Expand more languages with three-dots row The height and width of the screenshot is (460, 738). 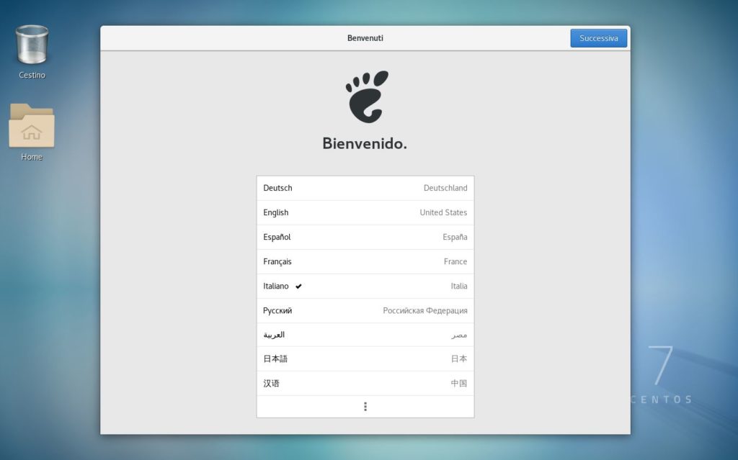coord(365,407)
